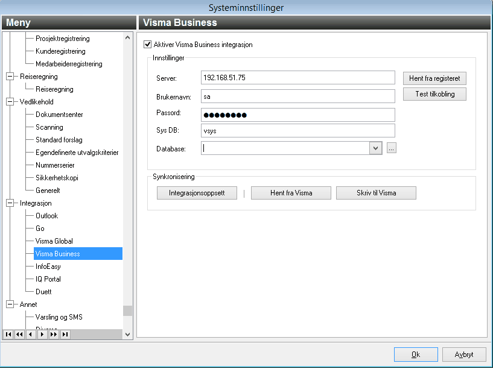The height and width of the screenshot is (369, 493).
Task: Open Standard forslag settings
Action: 59,140
